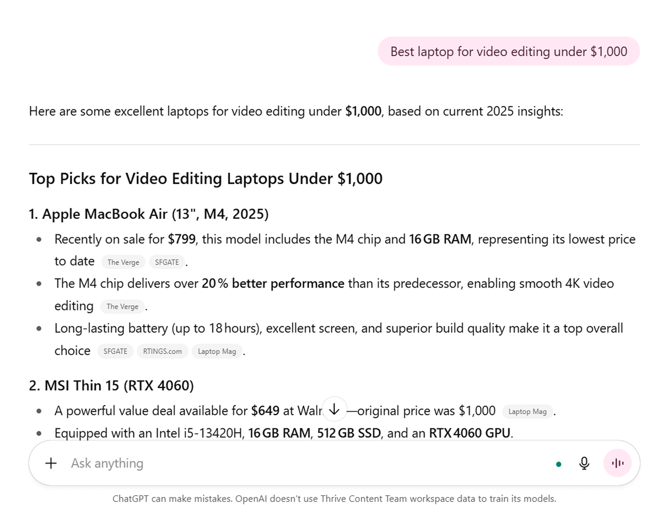Open attachment options with the plus icon
The height and width of the screenshot is (505, 663).
50,463
